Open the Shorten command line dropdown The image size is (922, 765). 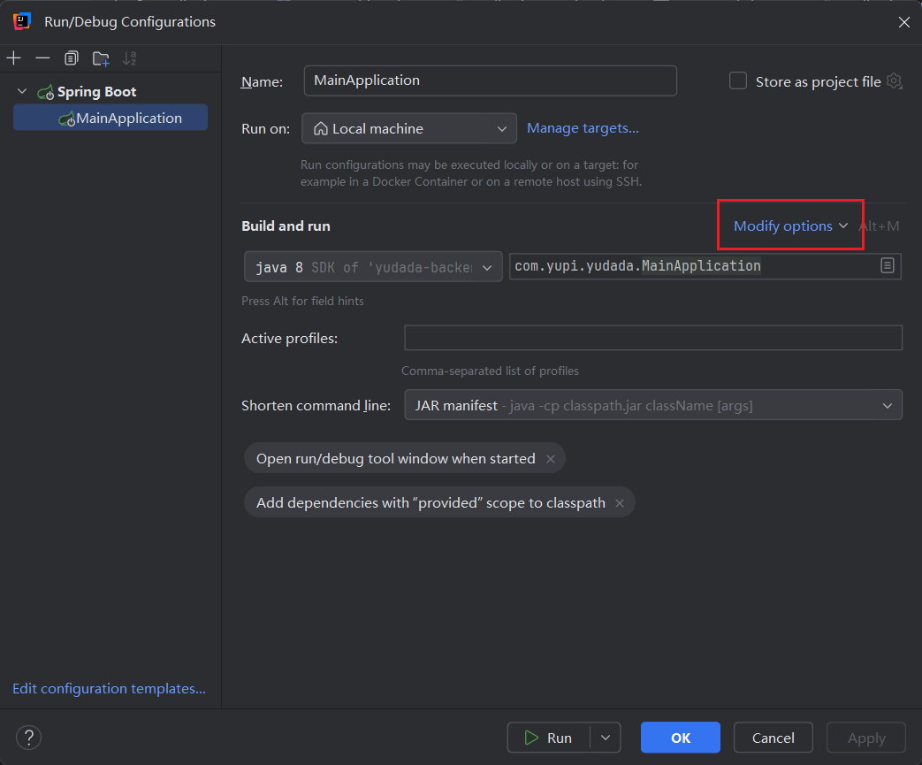pos(653,405)
